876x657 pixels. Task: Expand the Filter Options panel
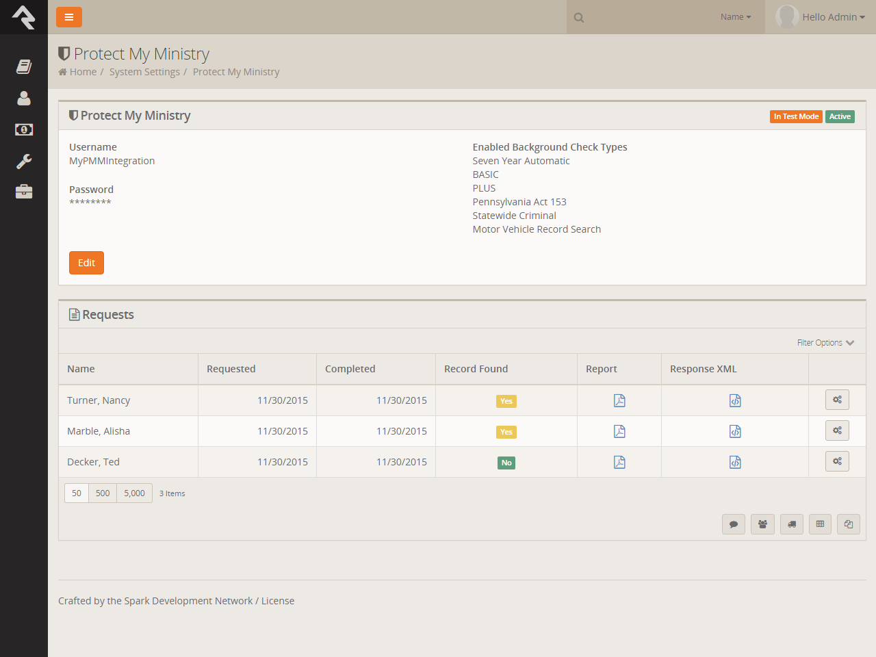(x=825, y=343)
